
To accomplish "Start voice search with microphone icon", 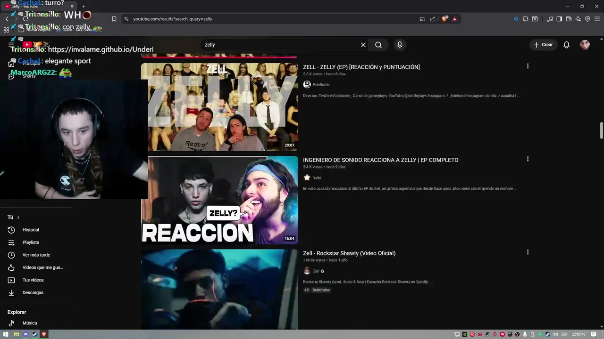I will pos(400,45).
